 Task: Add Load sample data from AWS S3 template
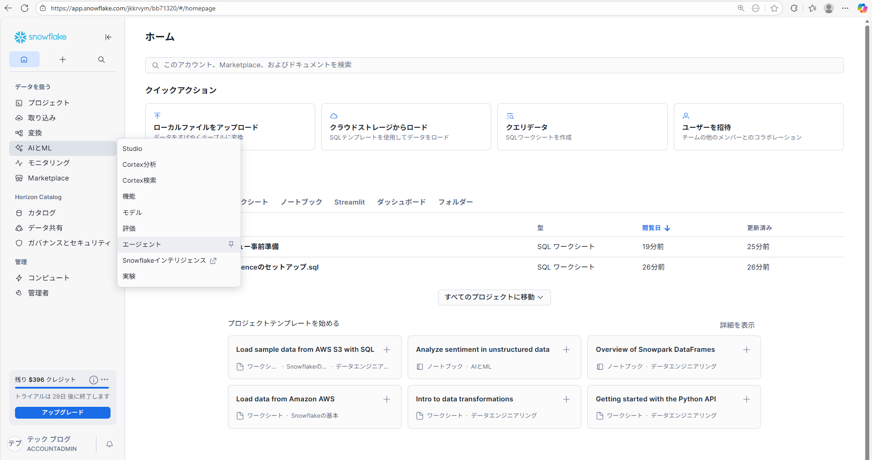(x=387, y=350)
